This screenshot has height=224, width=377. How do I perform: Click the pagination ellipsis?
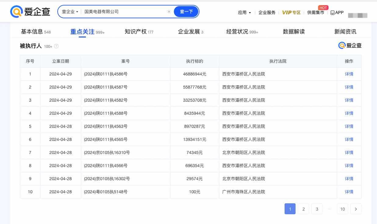(x=330, y=209)
